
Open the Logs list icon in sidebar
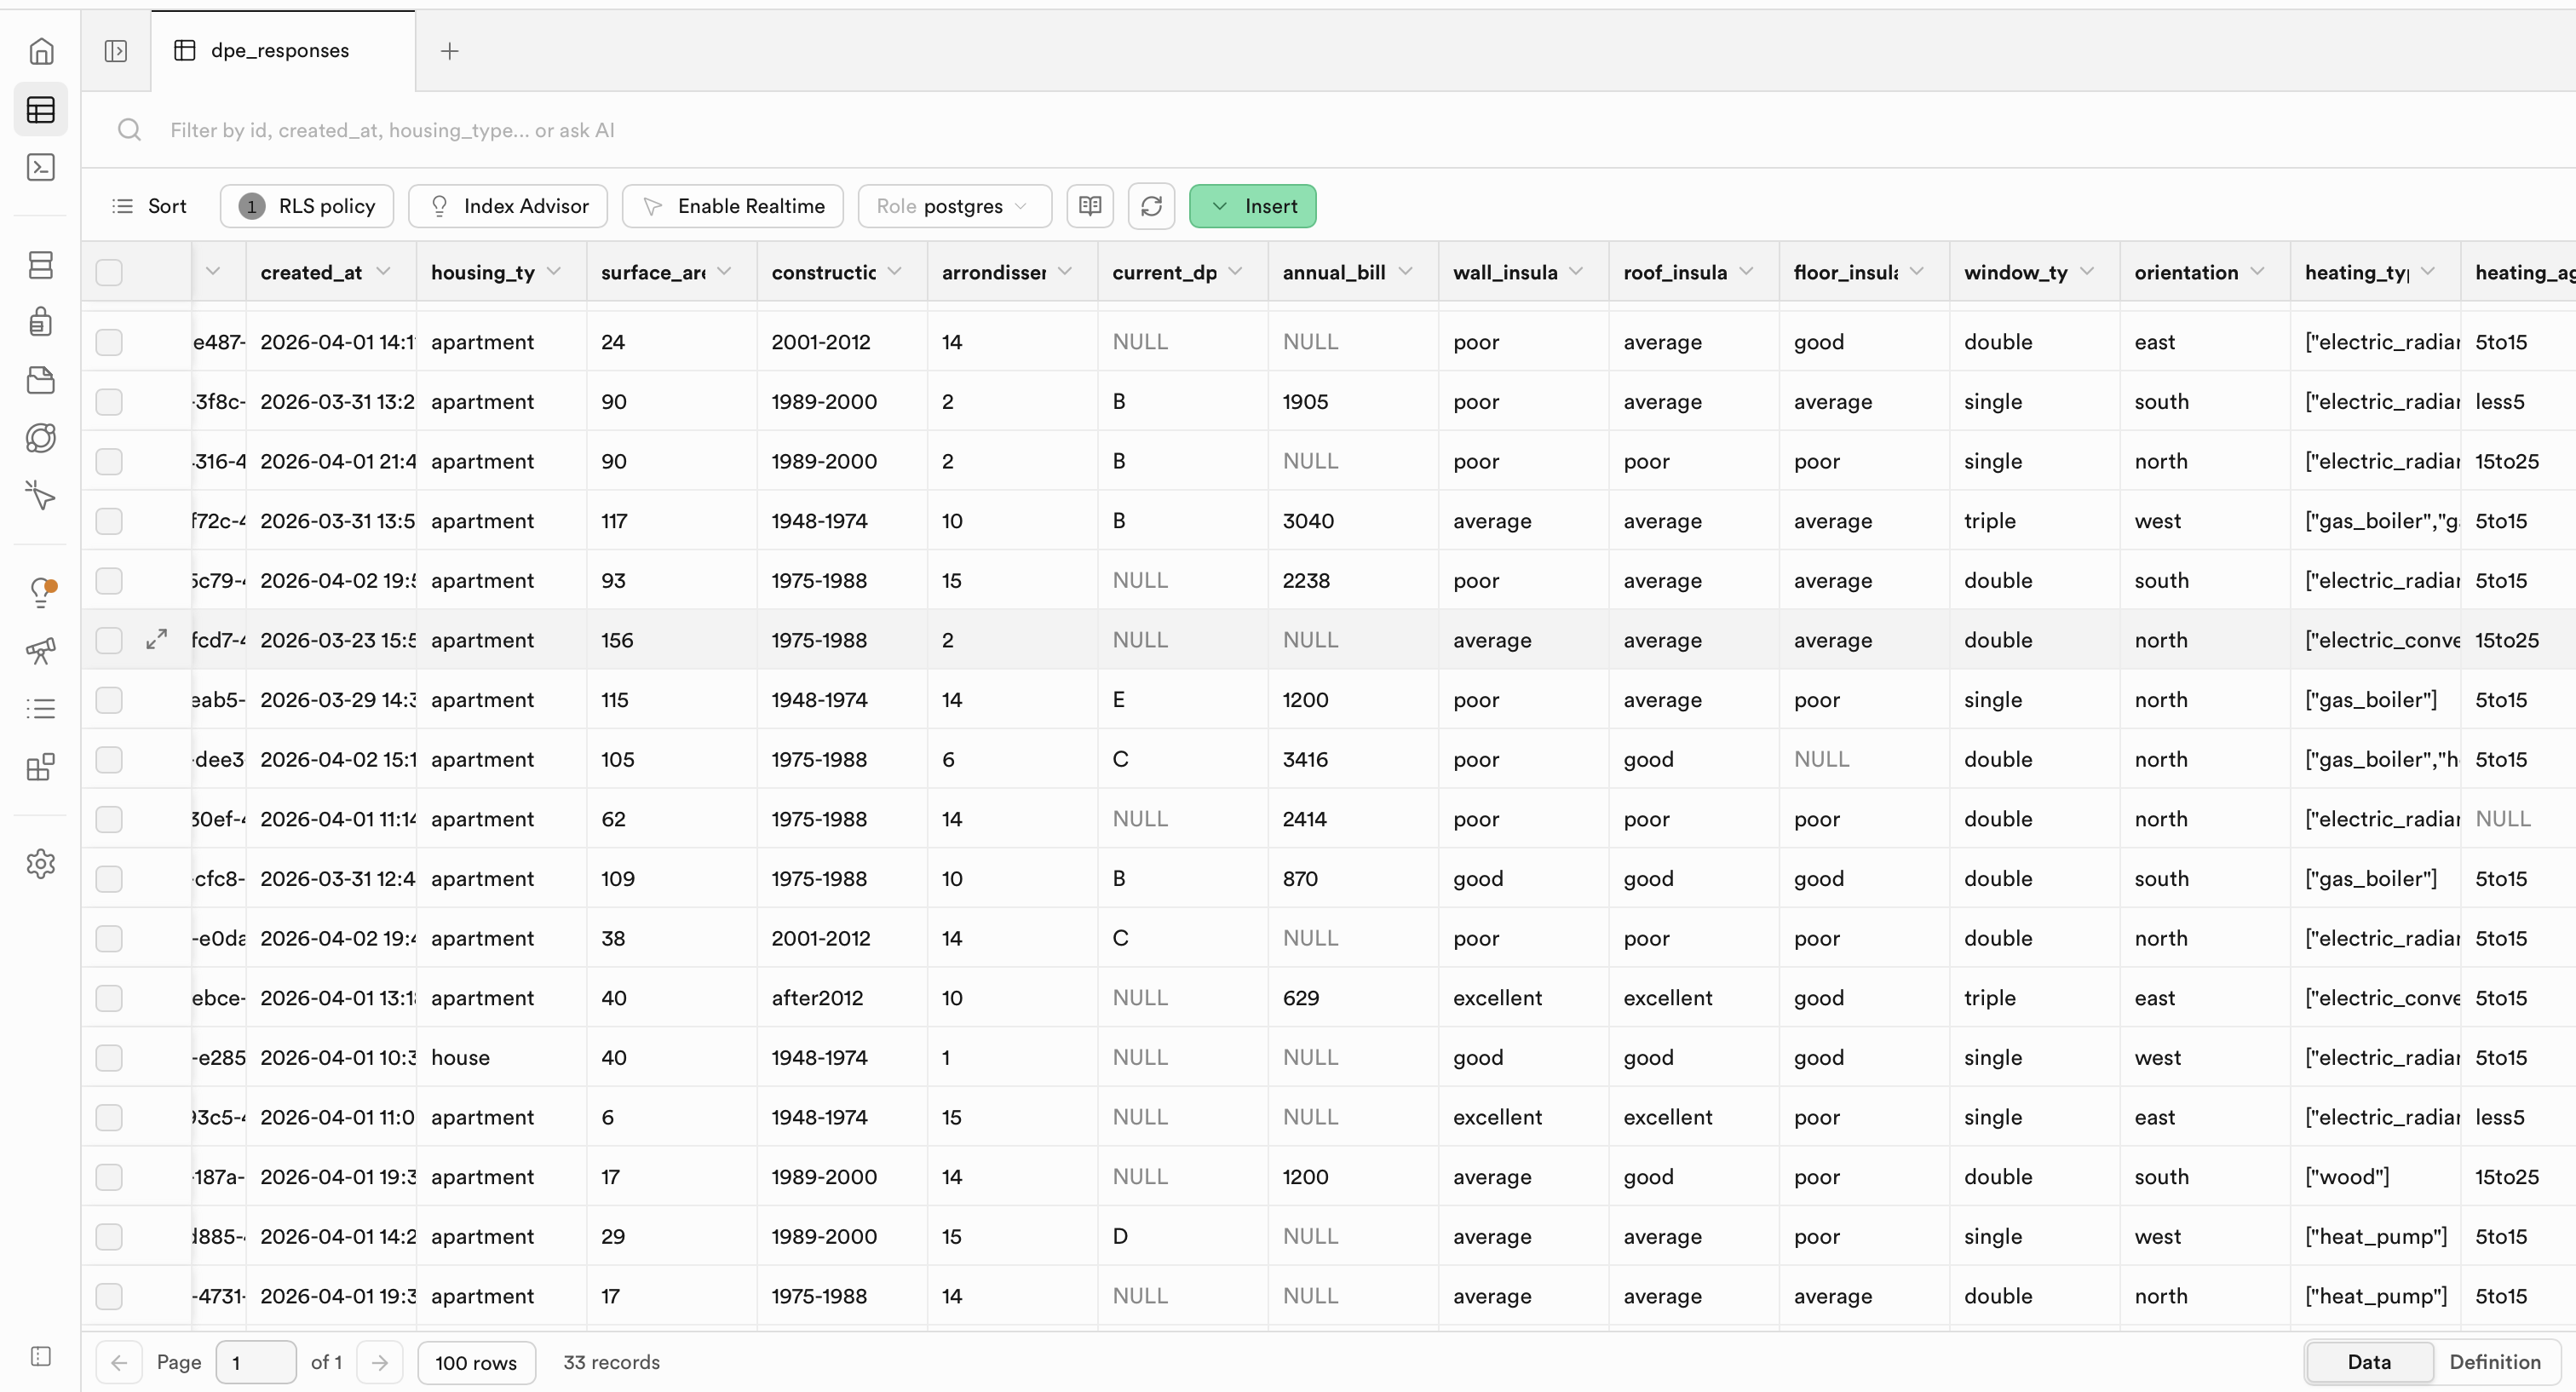click(x=42, y=708)
